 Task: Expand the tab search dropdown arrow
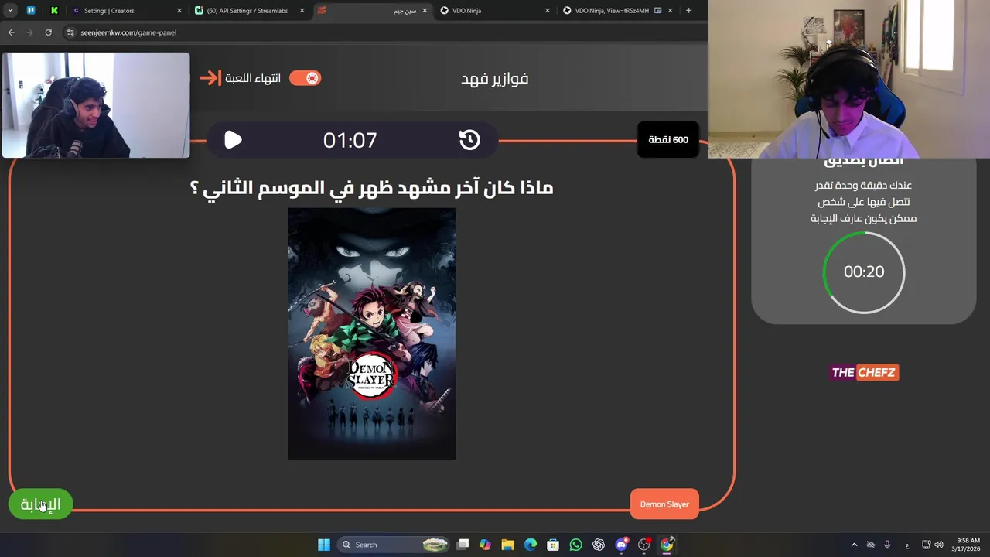point(10,11)
